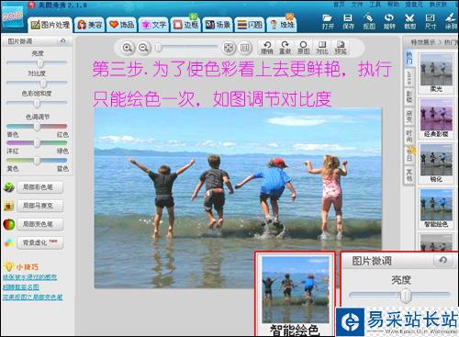The height and width of the screenshot is (337, 459).
Task: Preview the result with 预览
Action: click(x=341, y=48)
